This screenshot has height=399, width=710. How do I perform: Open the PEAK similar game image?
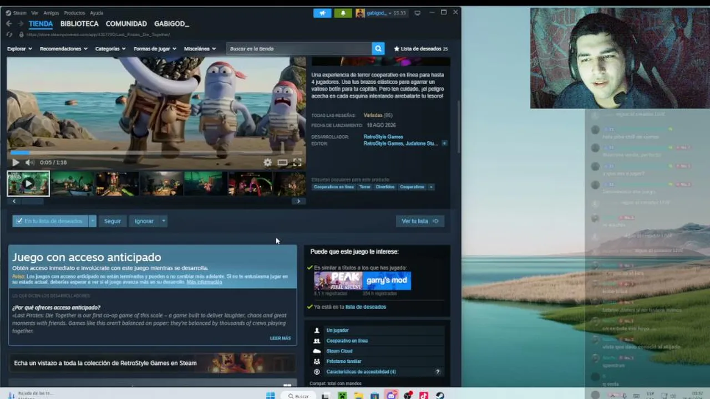coord(338,280)
